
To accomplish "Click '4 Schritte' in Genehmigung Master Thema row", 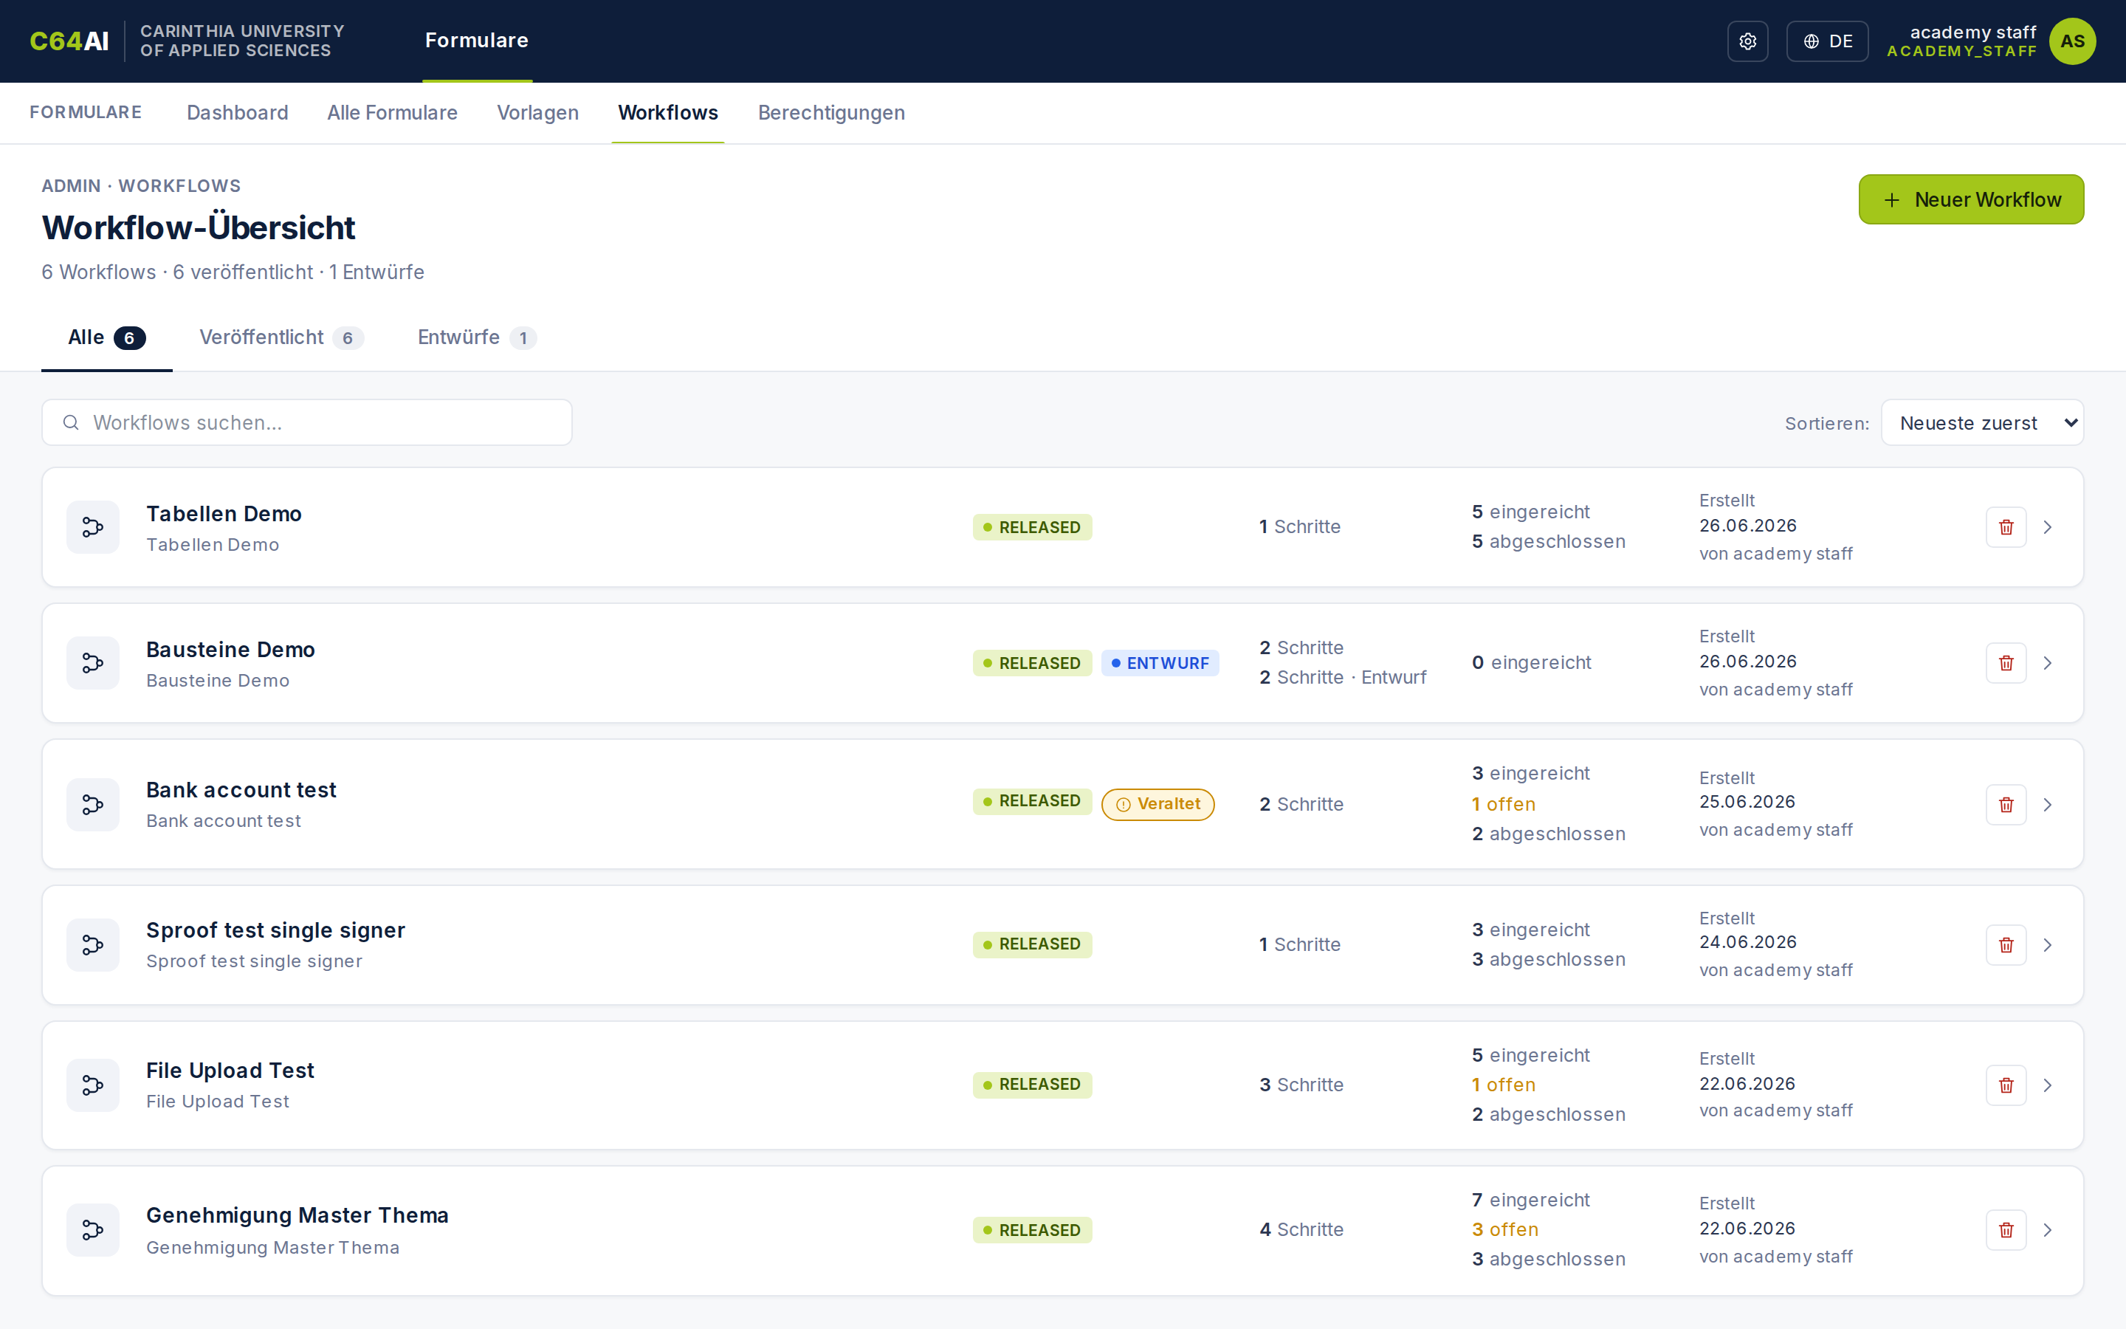I will pos(1301,1229).
